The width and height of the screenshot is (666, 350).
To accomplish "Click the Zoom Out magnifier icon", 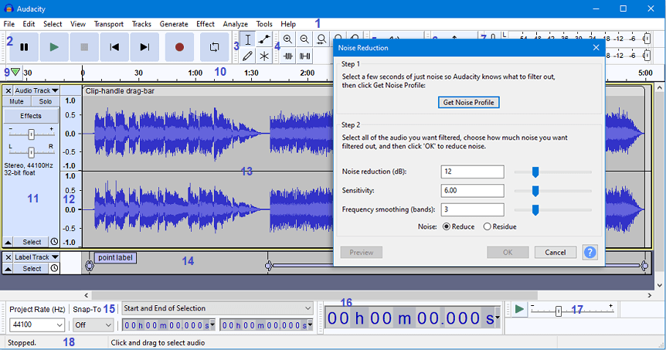I will (304, 39).
